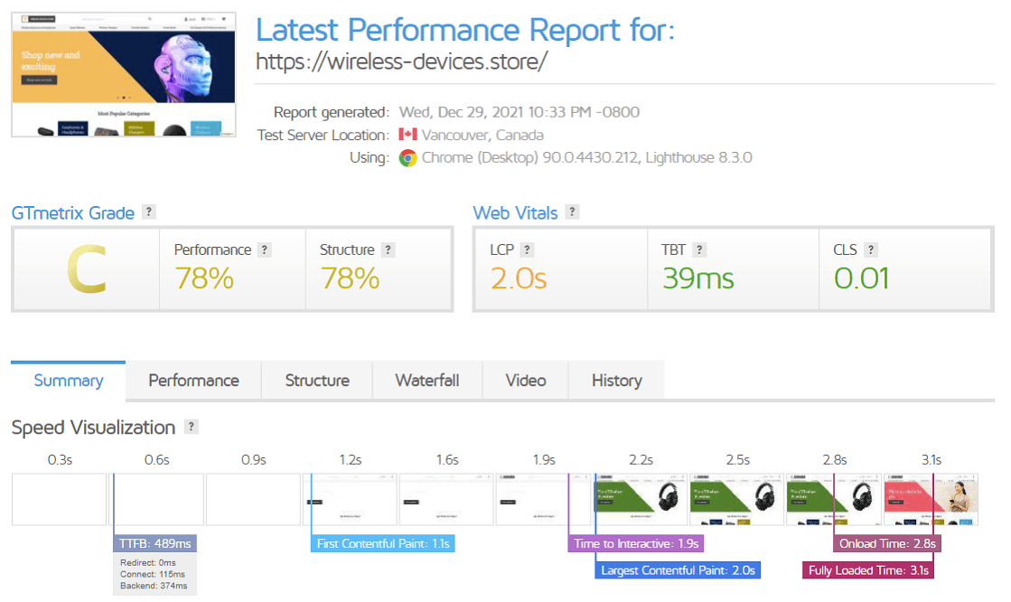This screenshot has width=1011, height=602.
Task: Click the 3.1s filmstrip frame
Action: click(931, 499)
